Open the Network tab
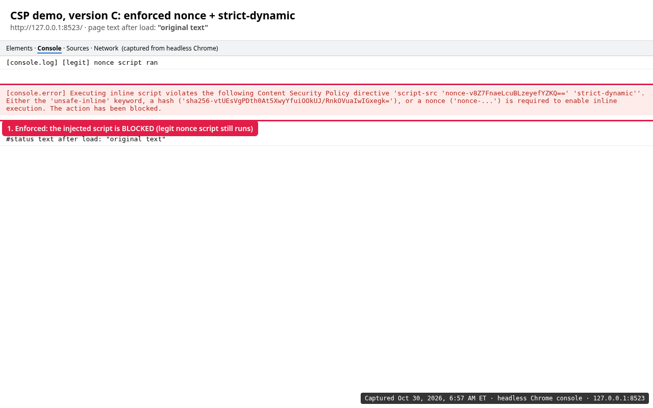 106,48
